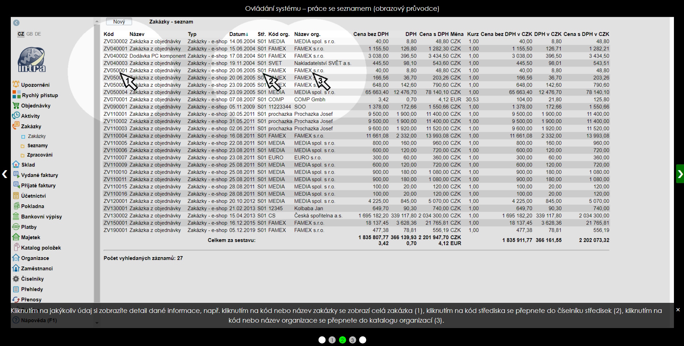Go to slide dot number 3

[353, 340]
